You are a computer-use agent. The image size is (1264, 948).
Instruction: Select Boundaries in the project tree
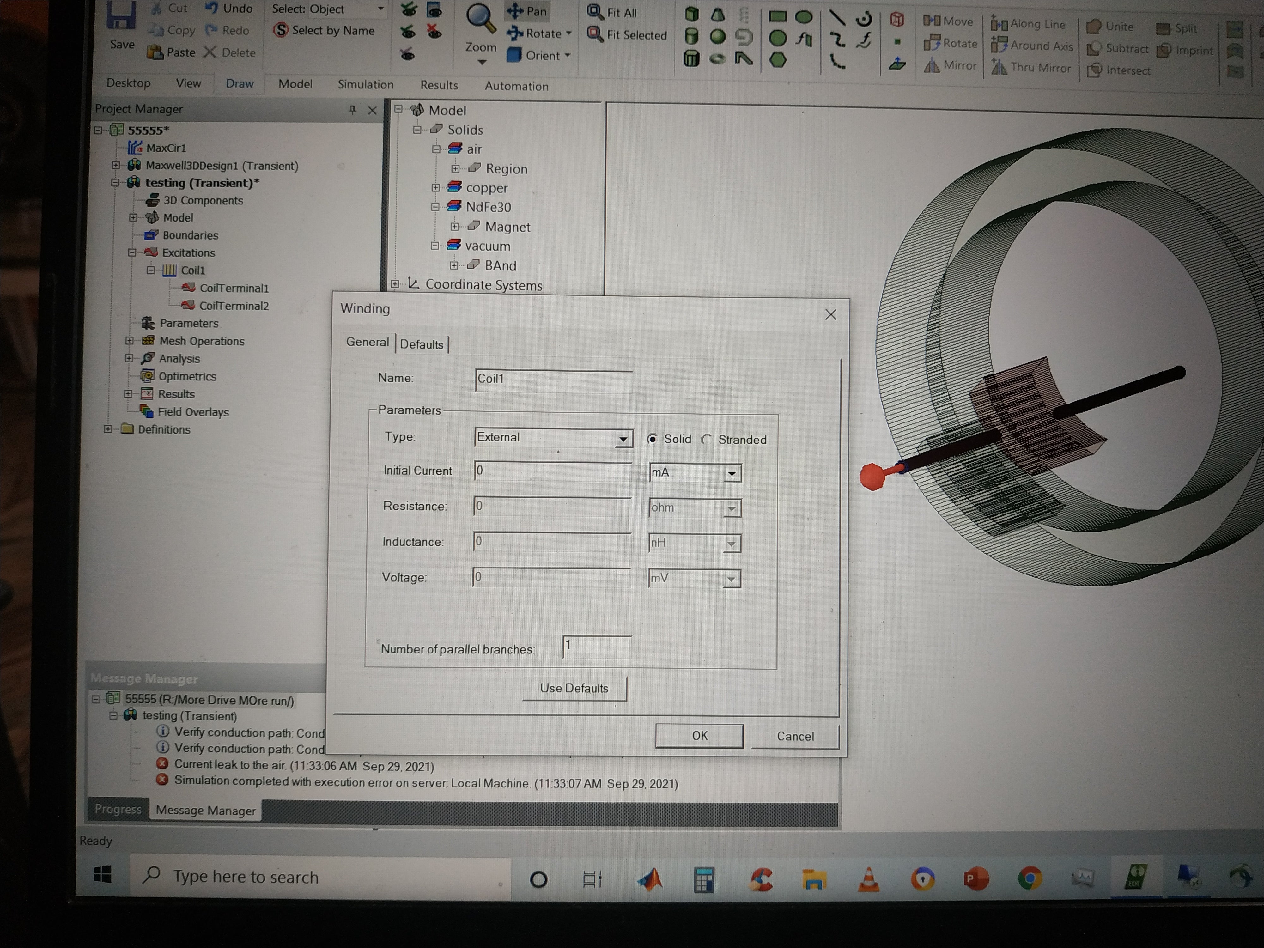(x=190, y=235)
